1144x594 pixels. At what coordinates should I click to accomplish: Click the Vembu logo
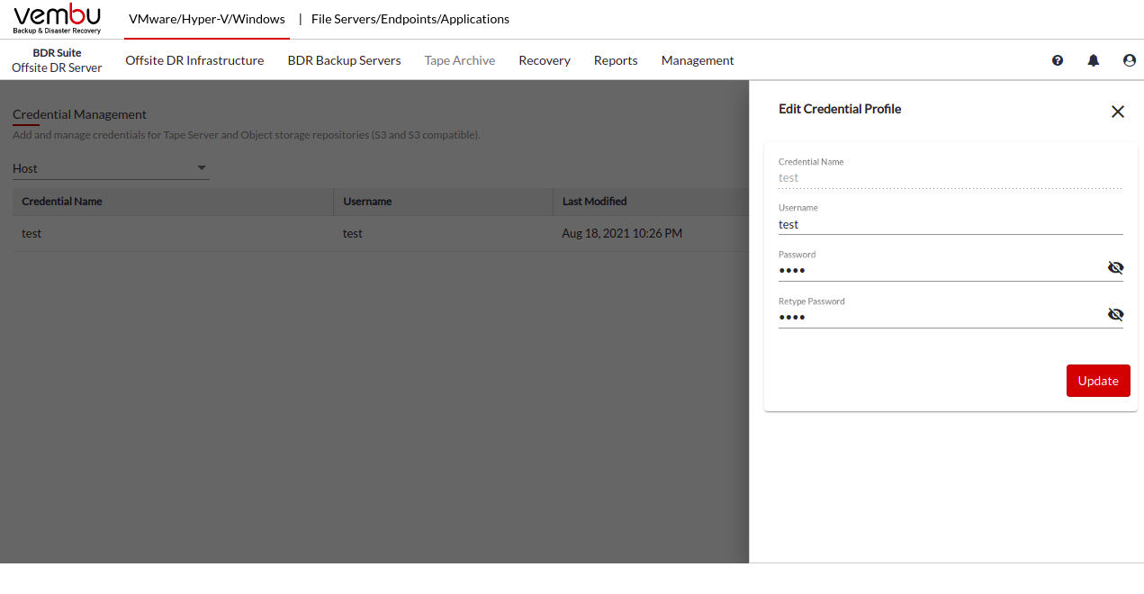pyautogui.click(x=58, y=19)
